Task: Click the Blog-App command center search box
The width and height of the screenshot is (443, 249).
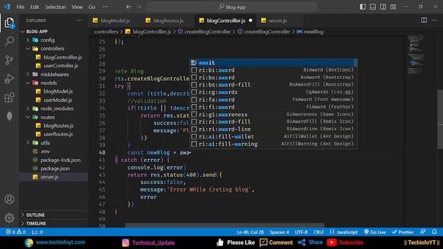Action: (231, 7)
